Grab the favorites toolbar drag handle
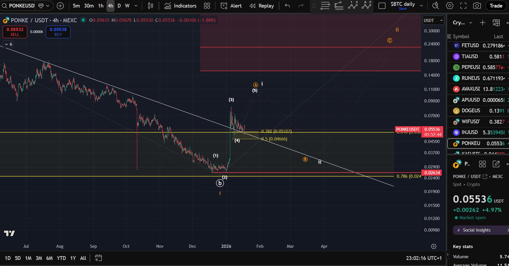Image resolution: width=509 pixels, height=266 pixels. pos(314,6)
